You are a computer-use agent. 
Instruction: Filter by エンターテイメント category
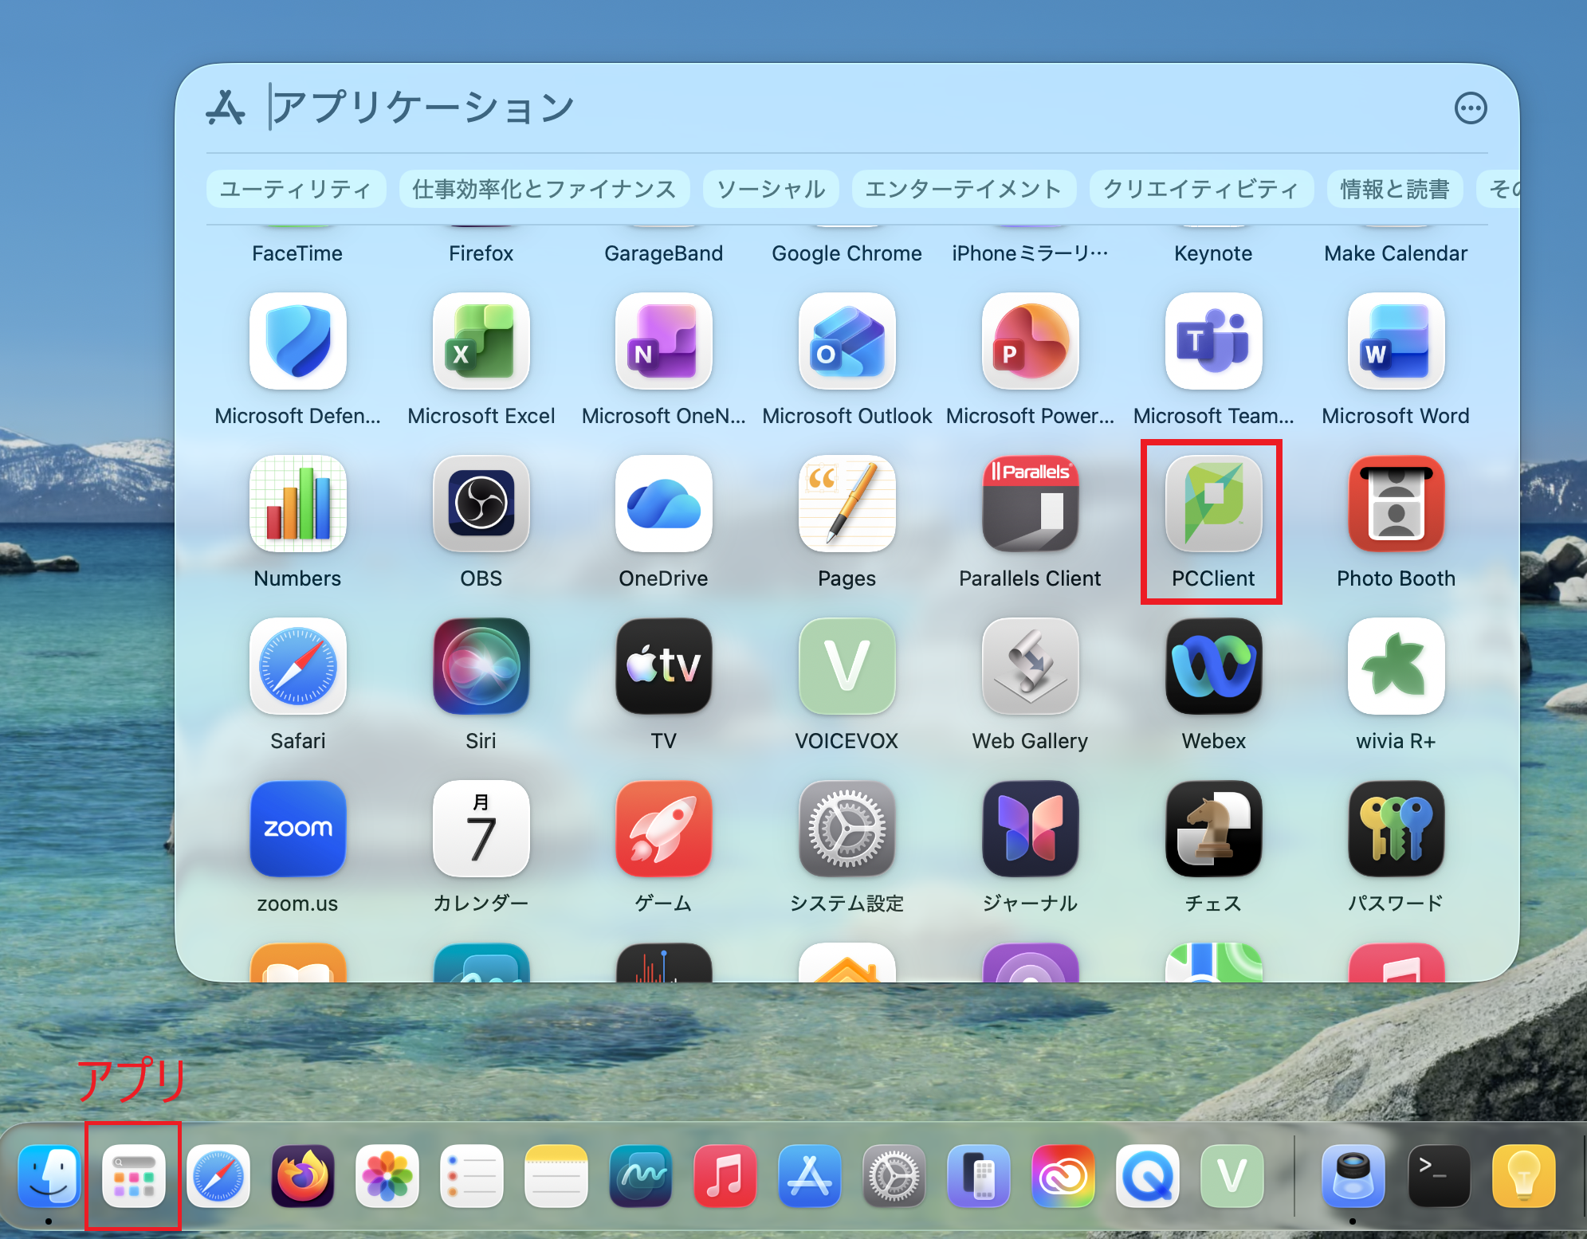pyautogui.click(x=964, y=189)
